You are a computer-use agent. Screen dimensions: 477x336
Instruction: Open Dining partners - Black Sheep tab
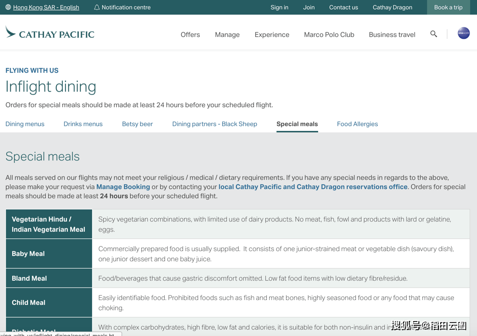(215, 124)
